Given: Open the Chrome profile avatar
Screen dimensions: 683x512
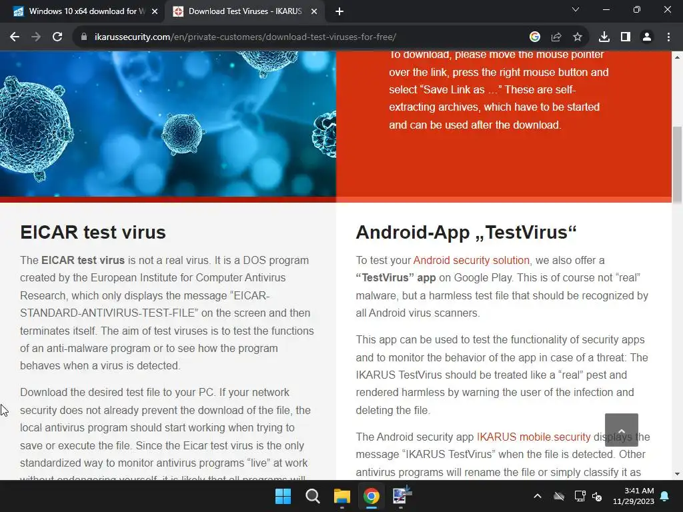Looking at the screenshot, I should click(647, 37).
